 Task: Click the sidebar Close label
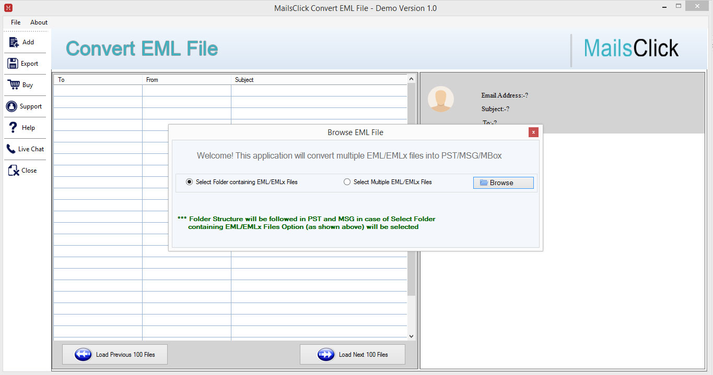(x=29, y=171)
